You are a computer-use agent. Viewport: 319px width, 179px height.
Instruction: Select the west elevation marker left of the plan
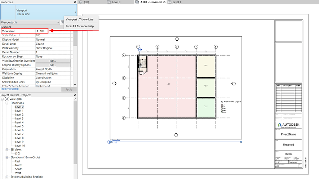[114, 84]
